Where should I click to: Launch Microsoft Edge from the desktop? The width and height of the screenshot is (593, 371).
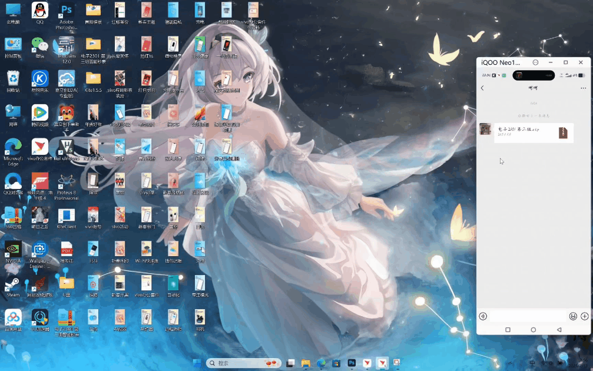[x=13, y=147]
